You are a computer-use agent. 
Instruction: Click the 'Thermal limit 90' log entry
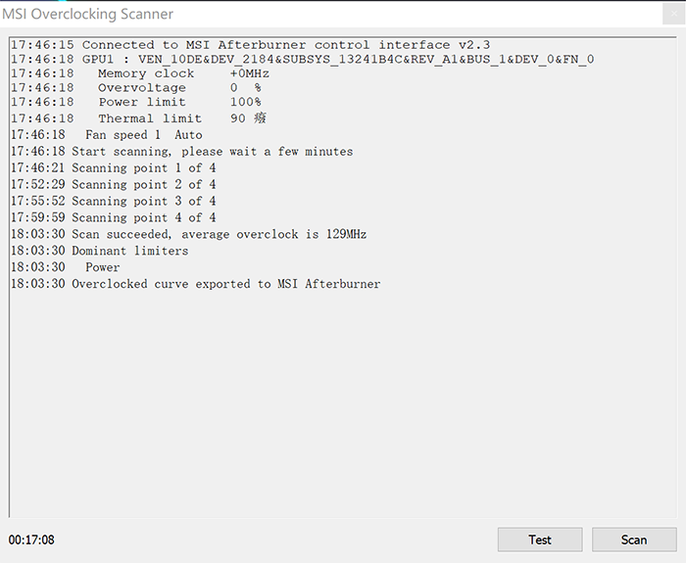click(x=138, y=118)
